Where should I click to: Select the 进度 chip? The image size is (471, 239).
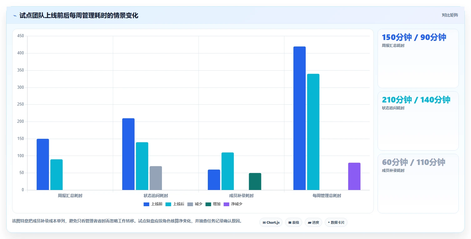313,222
